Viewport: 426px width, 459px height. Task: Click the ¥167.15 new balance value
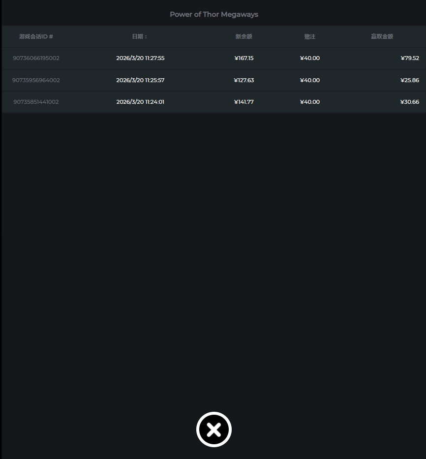coord(244,58)
